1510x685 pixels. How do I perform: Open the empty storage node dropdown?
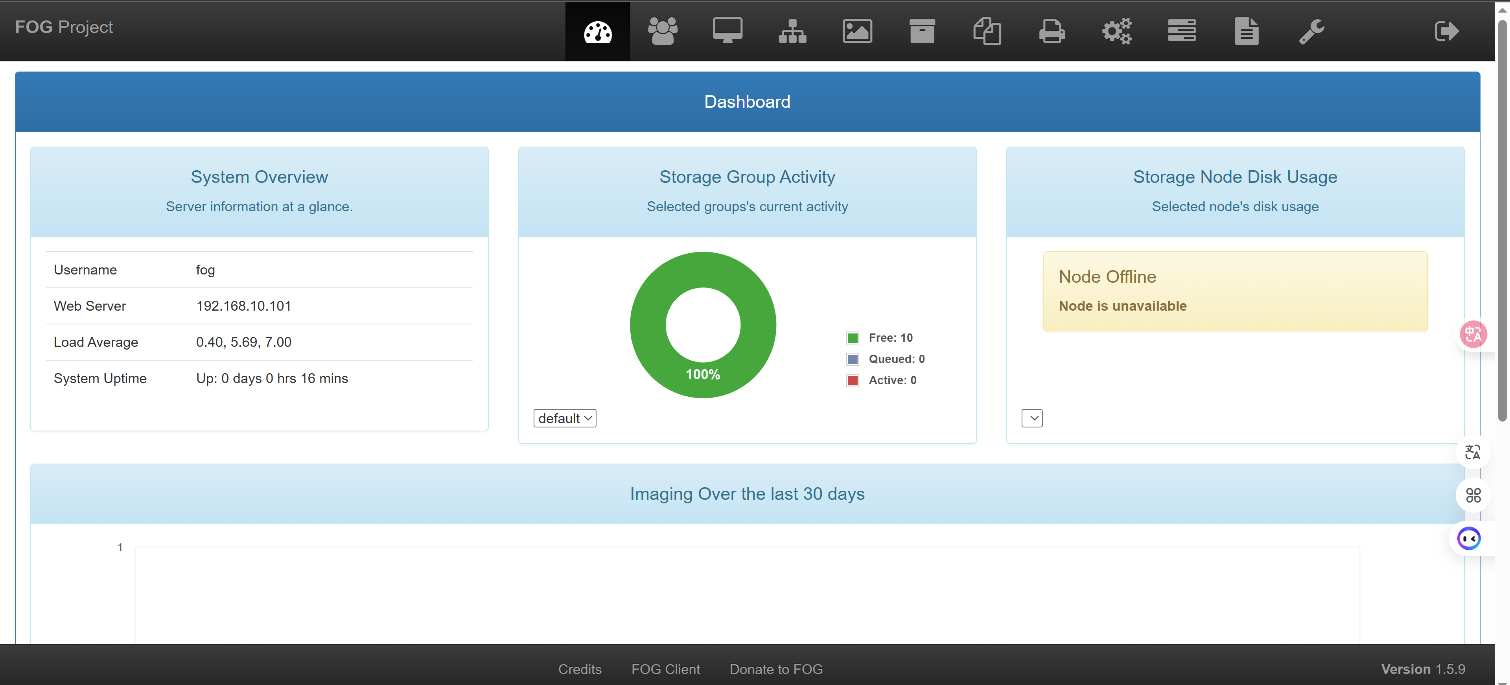1032,418
